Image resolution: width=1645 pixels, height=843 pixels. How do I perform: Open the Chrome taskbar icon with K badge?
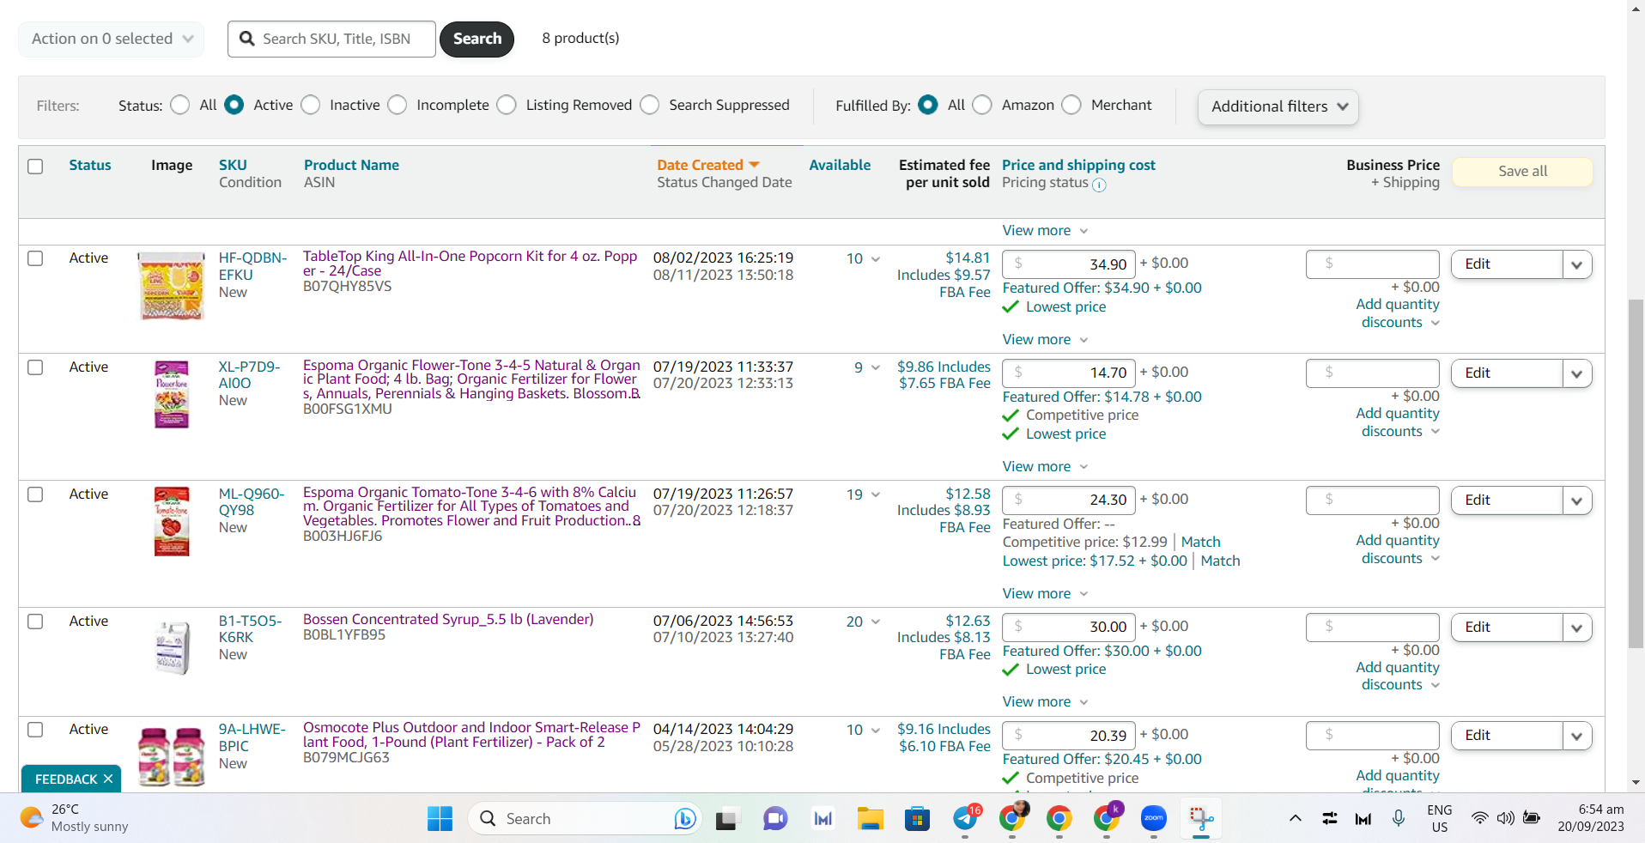coord(1106,819)
